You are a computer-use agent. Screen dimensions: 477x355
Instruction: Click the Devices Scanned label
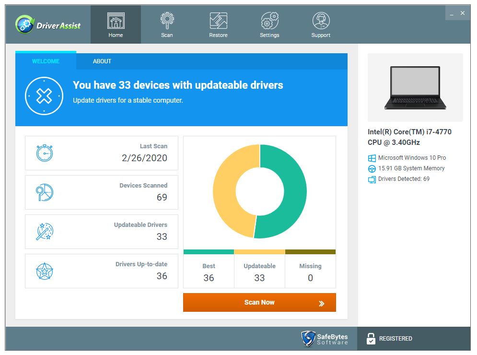tap(143, 186)
